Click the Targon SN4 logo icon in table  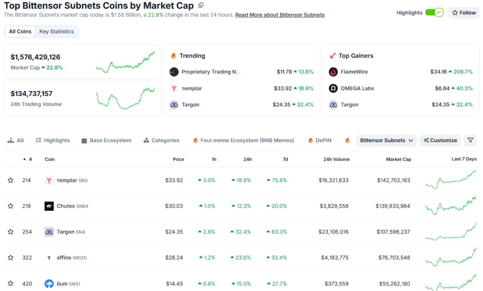point(49,232)
